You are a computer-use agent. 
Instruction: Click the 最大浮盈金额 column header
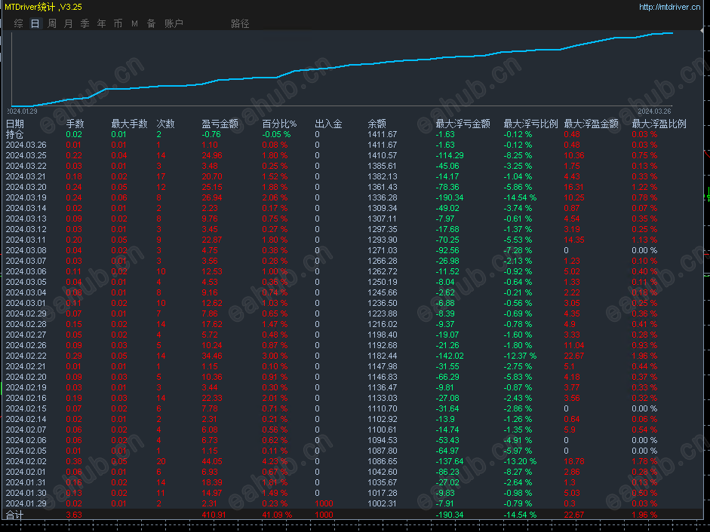click(592, 124)
